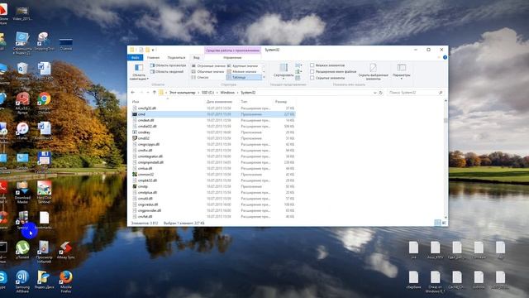The height and width of the screenshot is (298, 529).
Task: Open Group by dropdown in ribbon
Action: (x=298, y=65)
